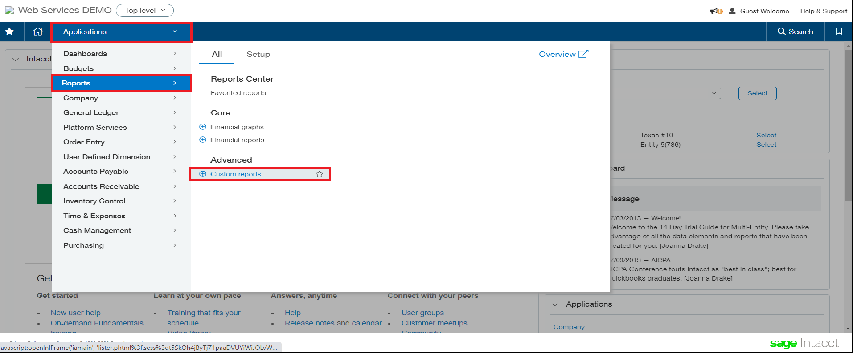Open Training that fits your schedule link
Image resolution: width=853 pixels, height=353 pixels.
204,318
